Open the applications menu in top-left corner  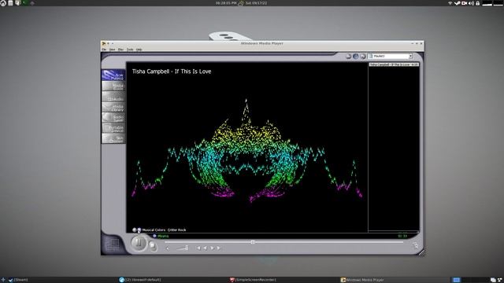coord(3,3)
